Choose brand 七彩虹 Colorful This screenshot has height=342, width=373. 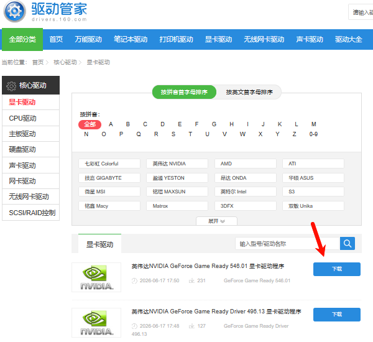point(109,164)
